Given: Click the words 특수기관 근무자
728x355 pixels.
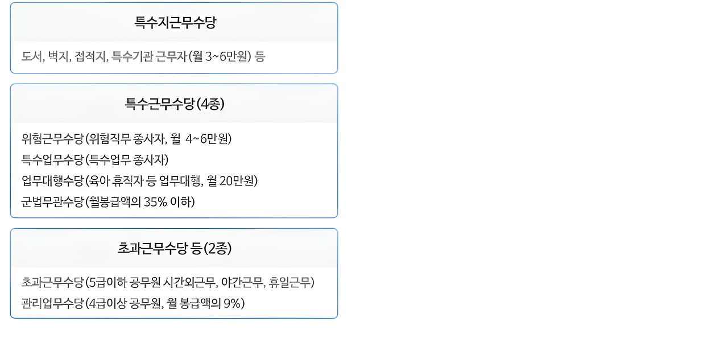Looking at the screenshot, I should click(149, 56).
